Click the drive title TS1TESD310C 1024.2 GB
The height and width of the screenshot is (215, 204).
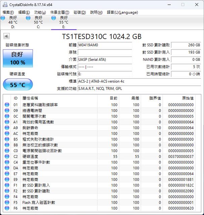click(101, 37)
